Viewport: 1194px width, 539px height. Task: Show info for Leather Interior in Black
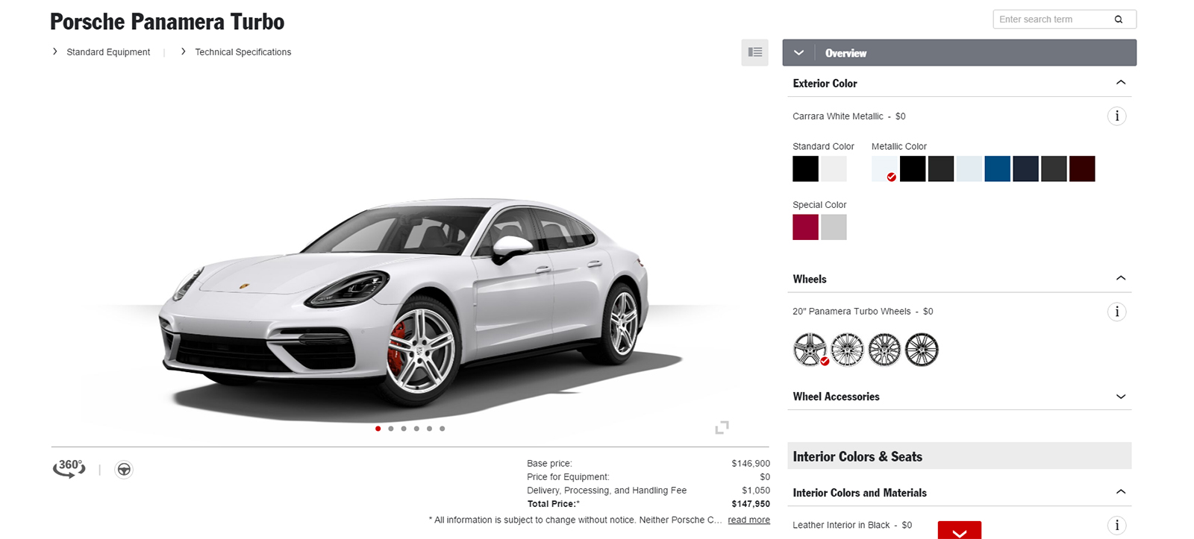pos(1116,526)
